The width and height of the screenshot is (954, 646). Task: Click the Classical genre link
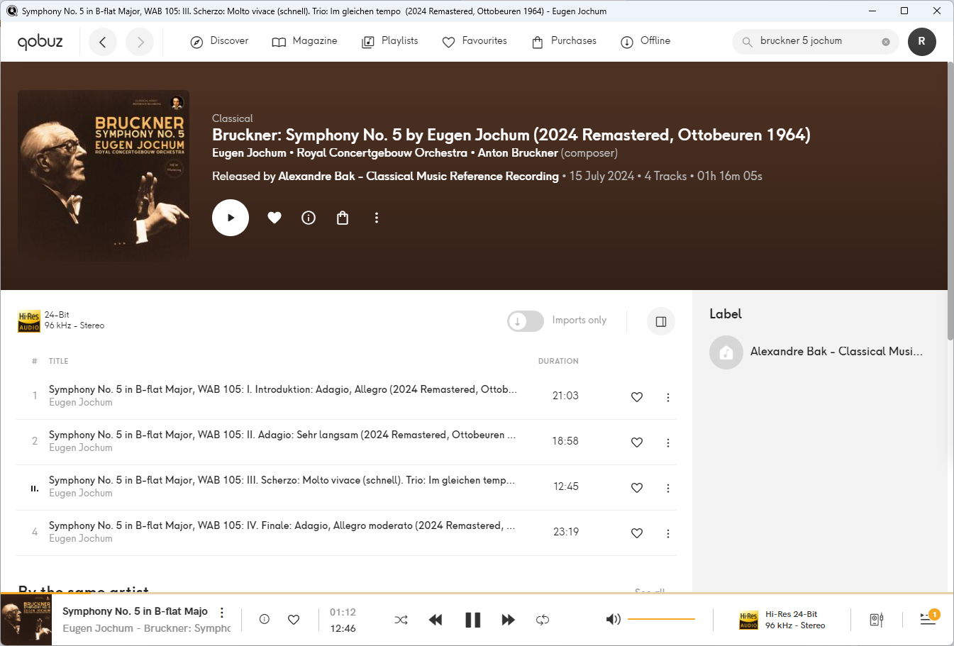(232, 118)
